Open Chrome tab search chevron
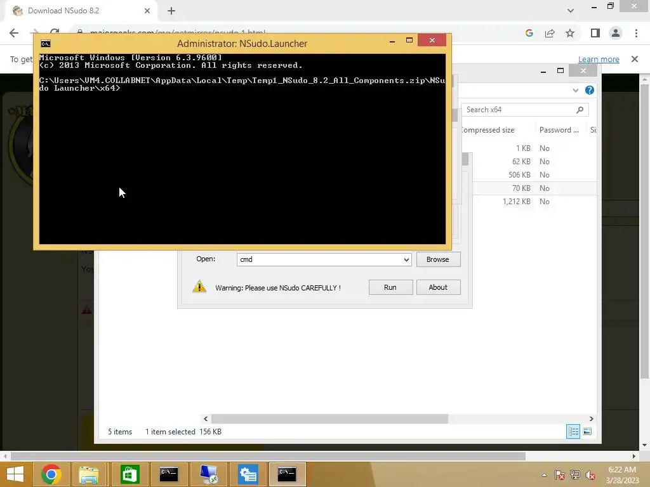The height and width of the screenshot is (487, 650). (571, 11)
